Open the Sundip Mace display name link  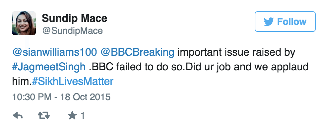pyautogui.click(x=74, y=18)
